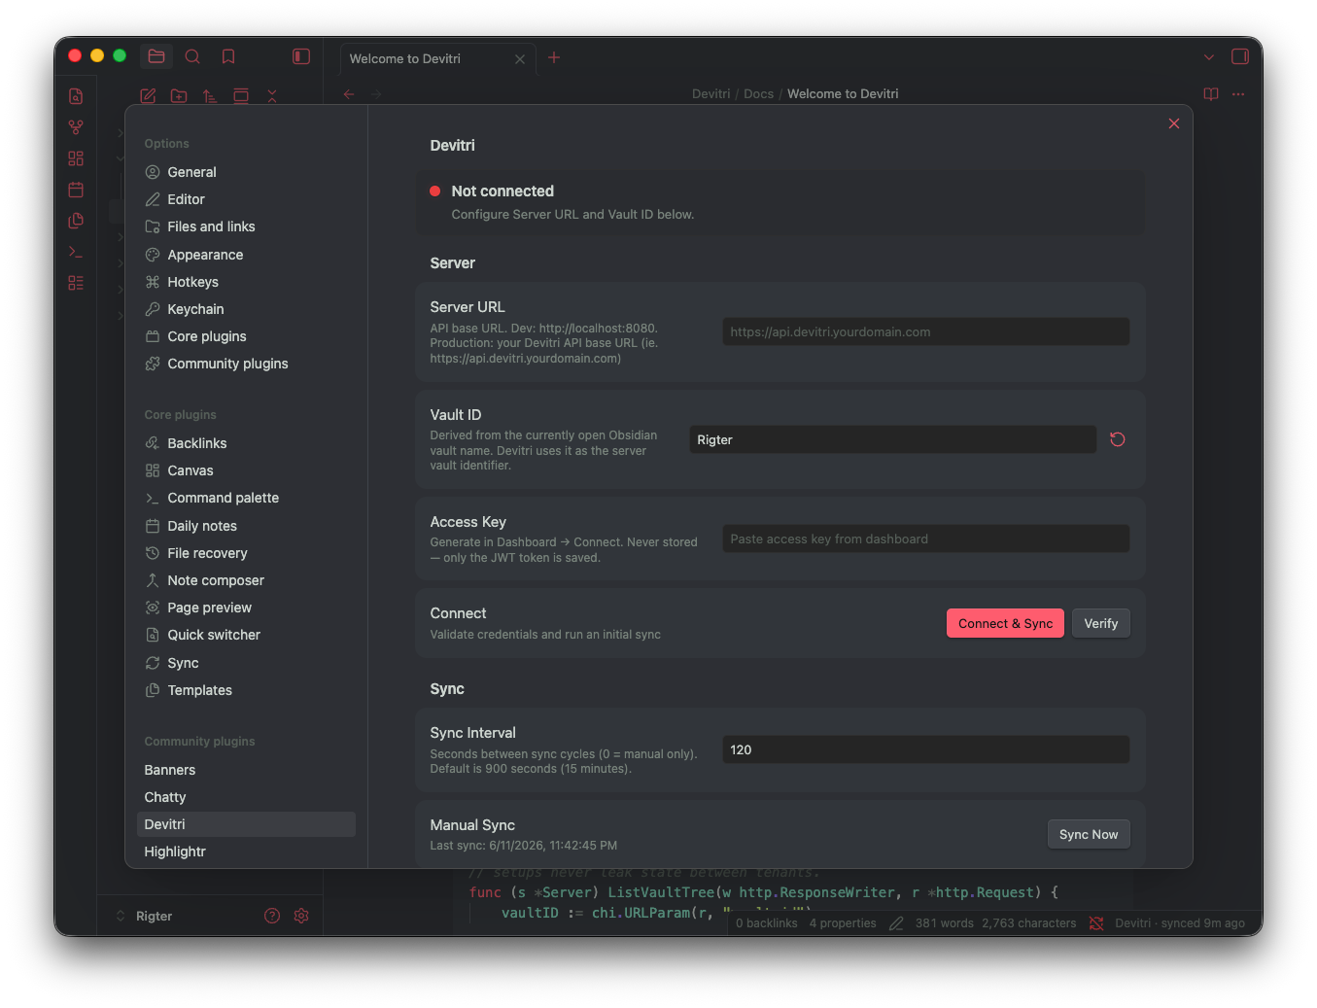Click the Sync Now button
This screenshot has height=1008, width=1317.
click(1089, 834)
